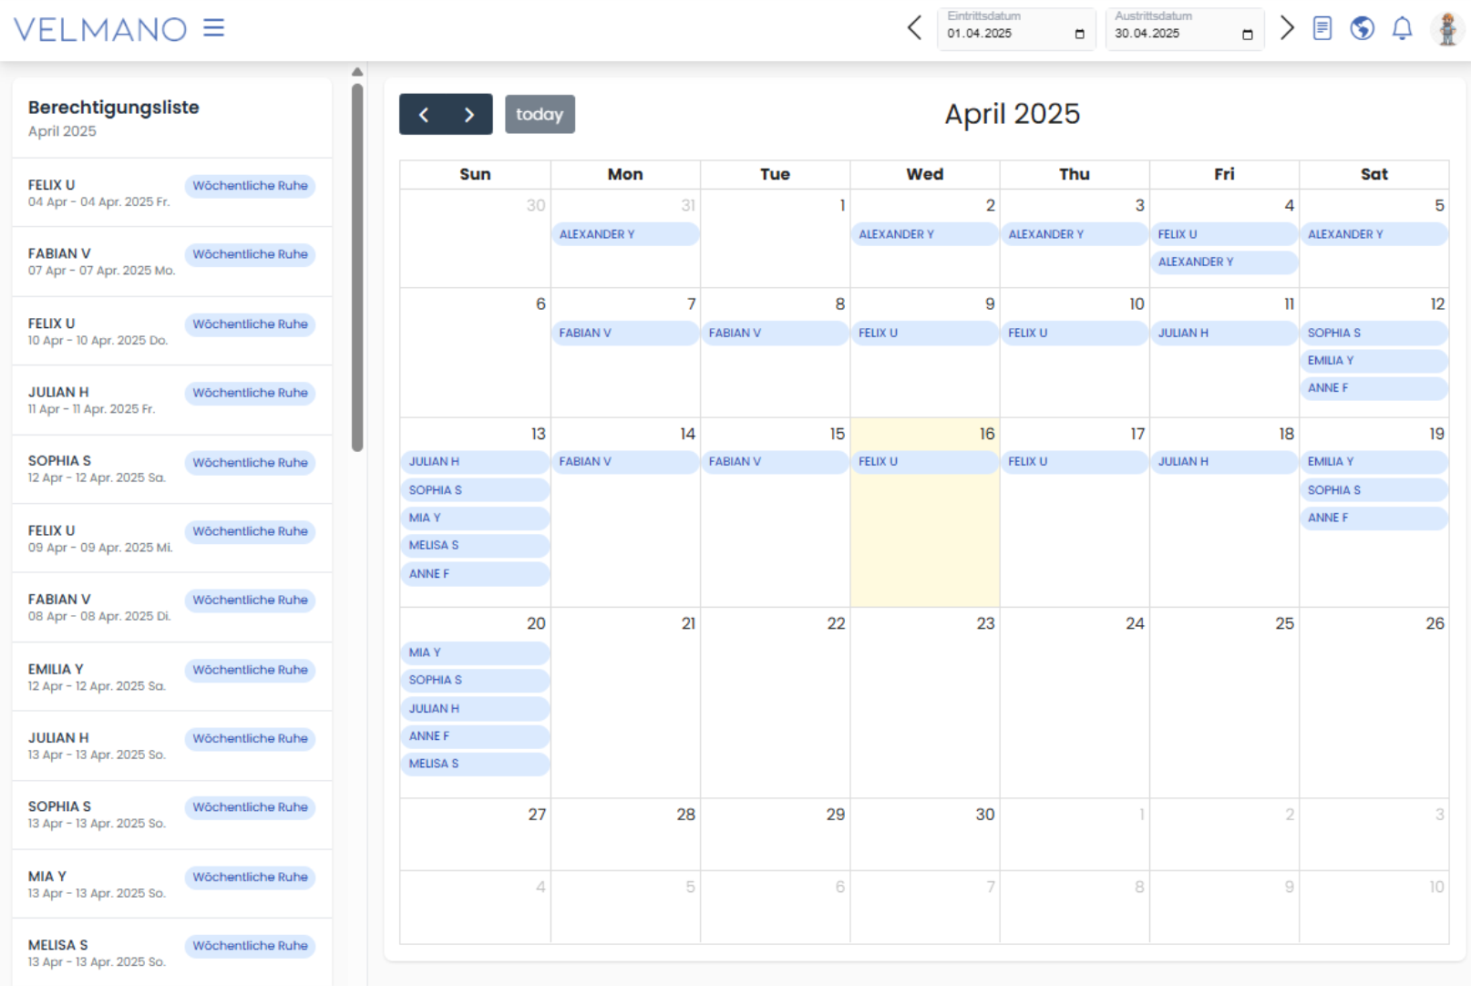
Task: Open the calendar picker icon in Eintrittsdatum
Action: coord(1079,34)
